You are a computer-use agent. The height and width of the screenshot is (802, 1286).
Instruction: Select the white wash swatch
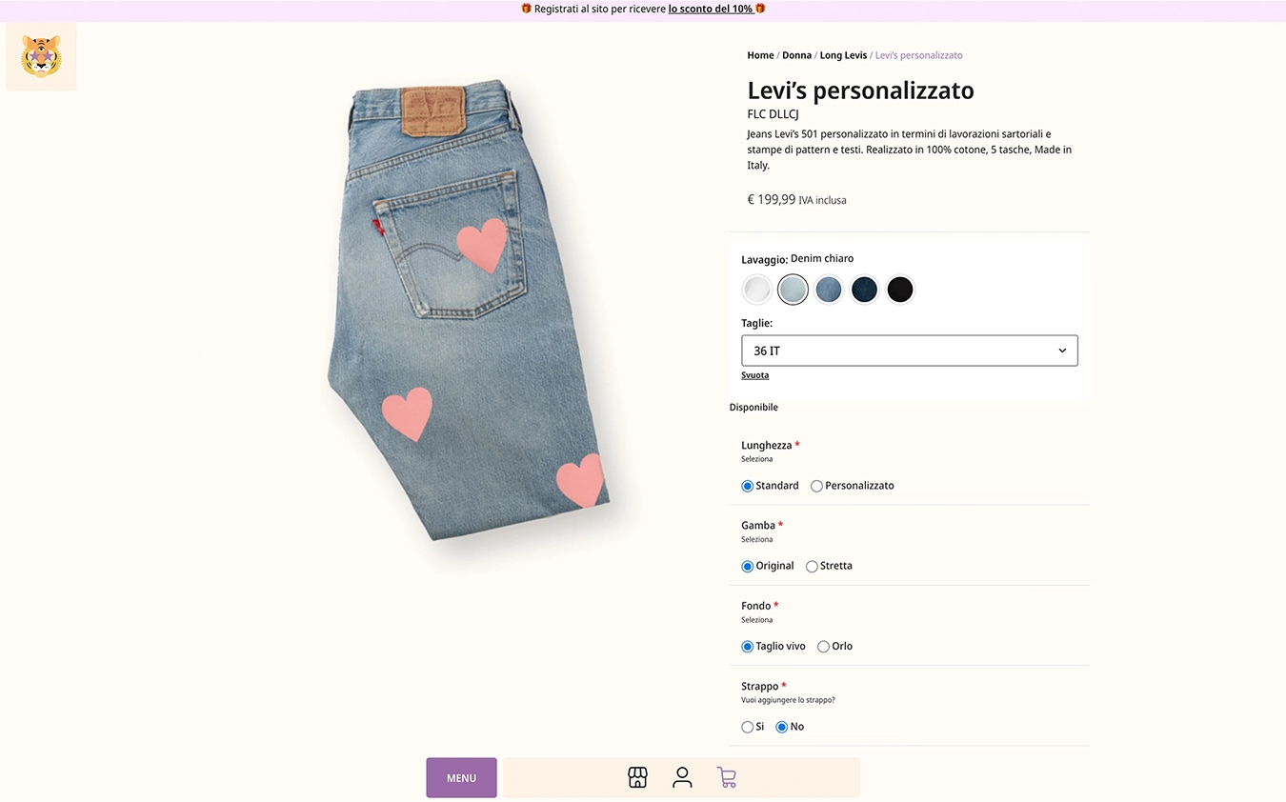click(x=757, y=289)
